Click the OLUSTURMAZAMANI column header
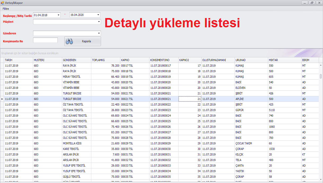 (x=218, y=60)
